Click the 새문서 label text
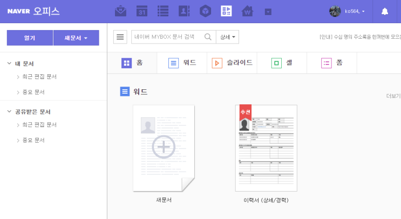 (164, 200)
